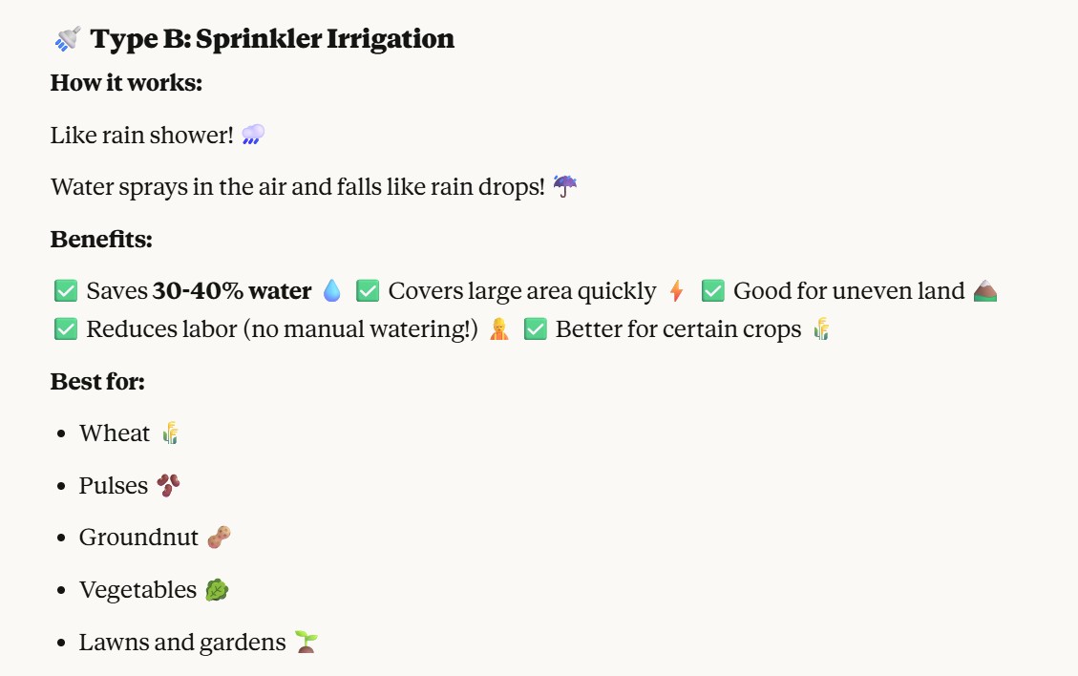Select the check mark before "Good for uneven land"
Screen dimensions: 1078x676
[712, 290]
